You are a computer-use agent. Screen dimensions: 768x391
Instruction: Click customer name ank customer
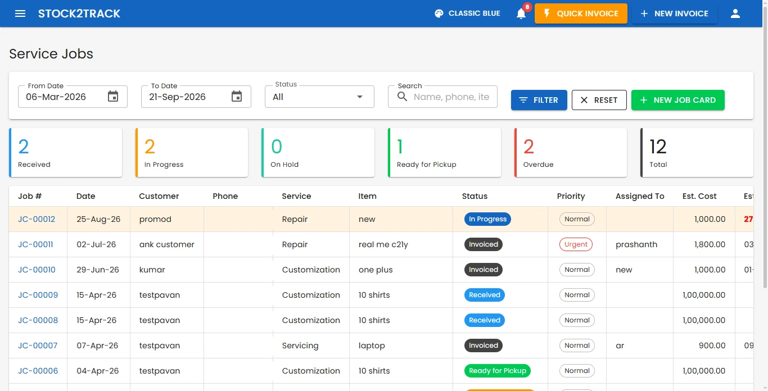[167, 244]
